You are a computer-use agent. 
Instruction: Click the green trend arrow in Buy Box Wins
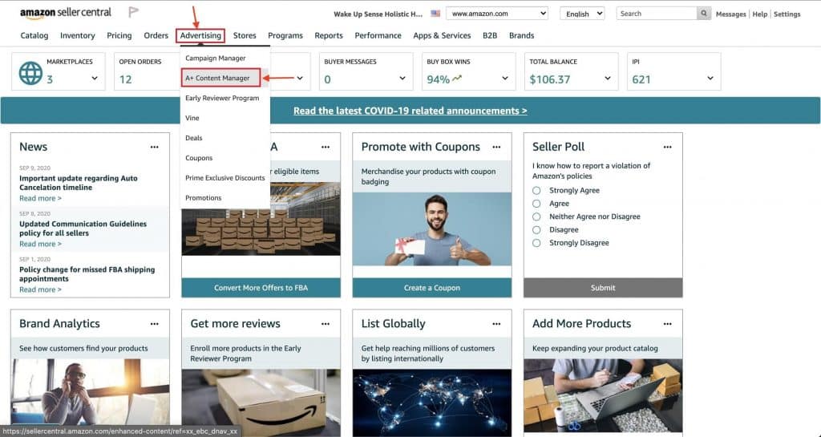[458, 79]
